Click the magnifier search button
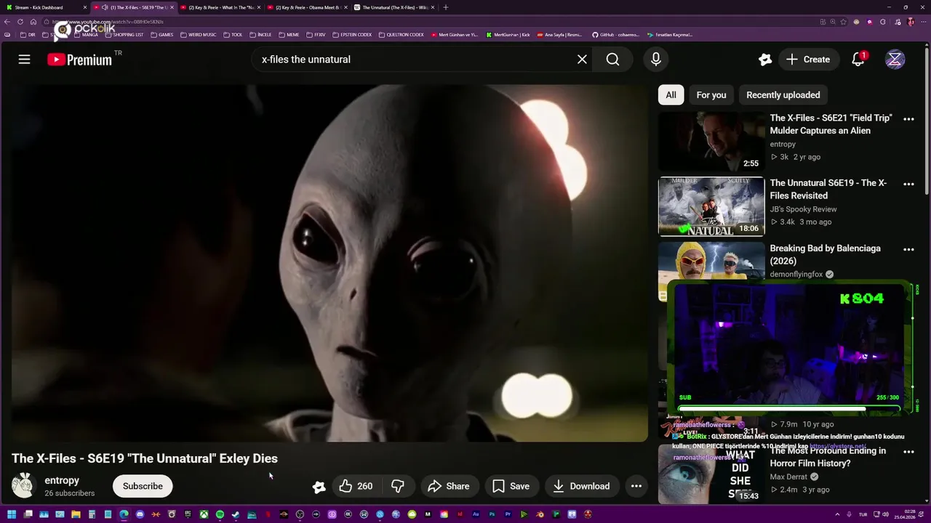Screen dimensions: 931x523 click(x=612, y=60)
